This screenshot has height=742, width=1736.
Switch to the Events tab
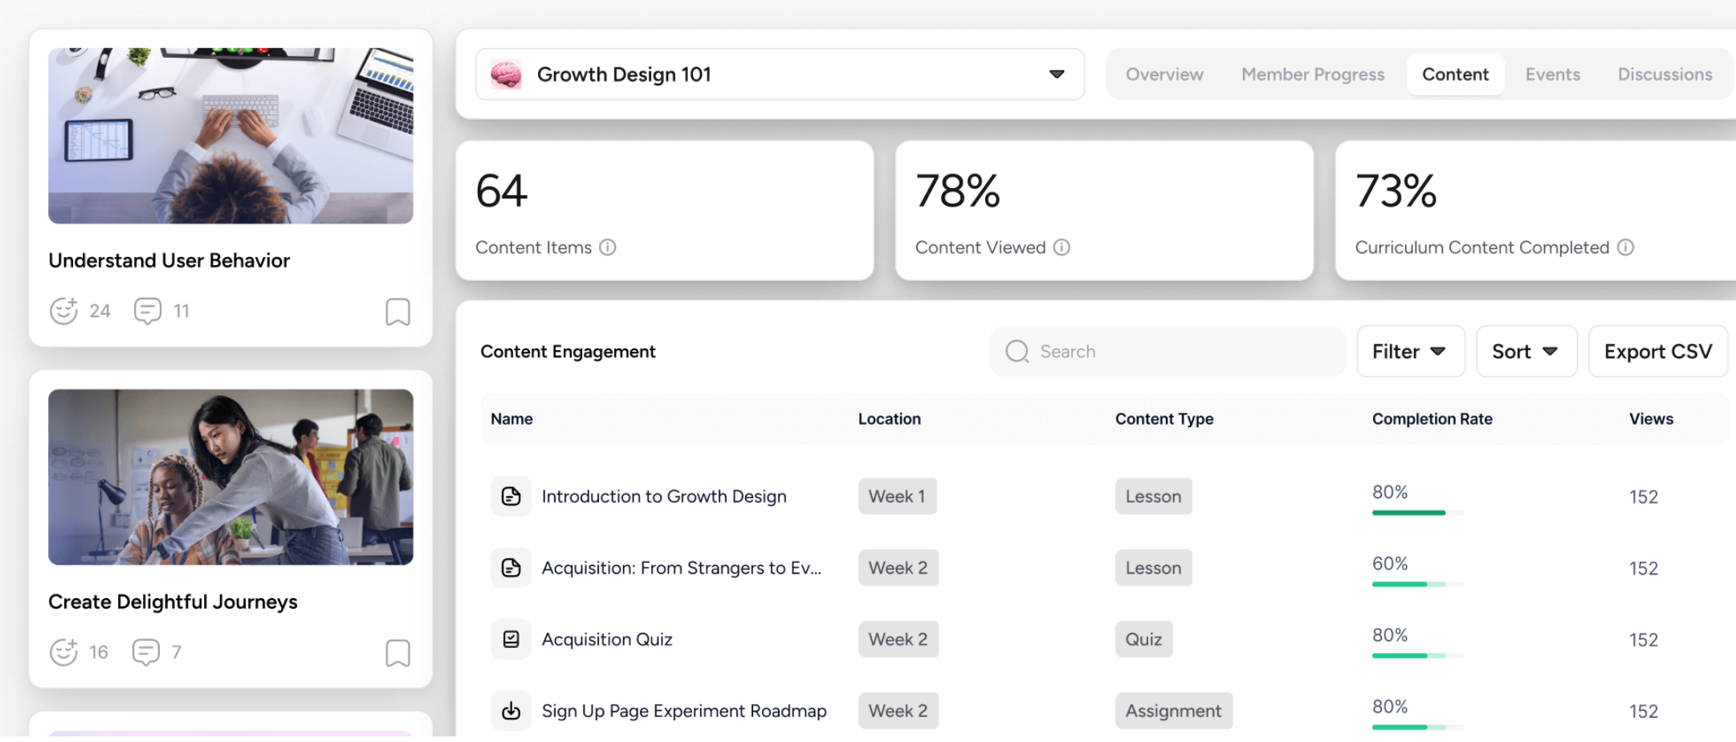(1552, 74)
